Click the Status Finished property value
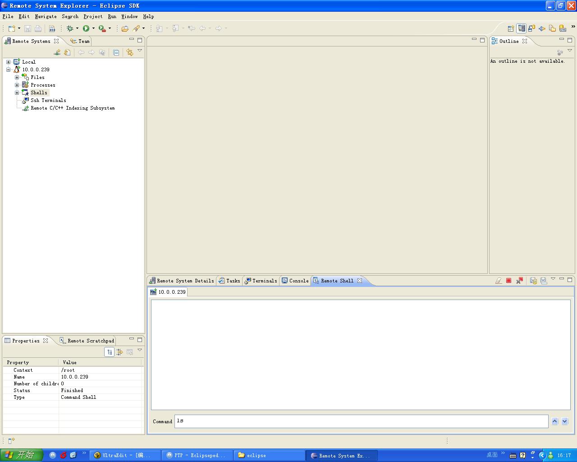This screenshot has height=462, width=577. click(x=72, y=390)
